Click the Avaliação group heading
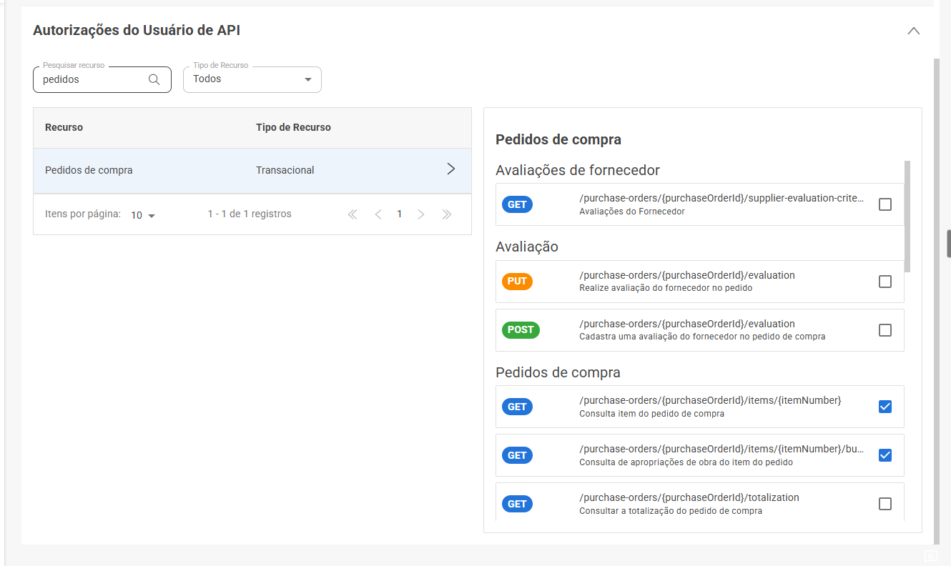This screenshot has width=951, height=566. (527, 247)
